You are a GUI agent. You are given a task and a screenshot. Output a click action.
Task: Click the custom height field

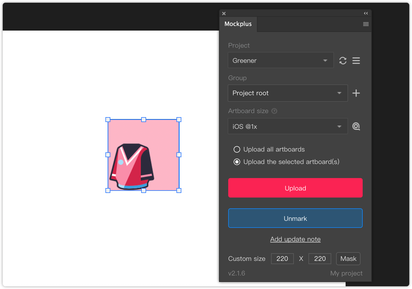point(320,259)
